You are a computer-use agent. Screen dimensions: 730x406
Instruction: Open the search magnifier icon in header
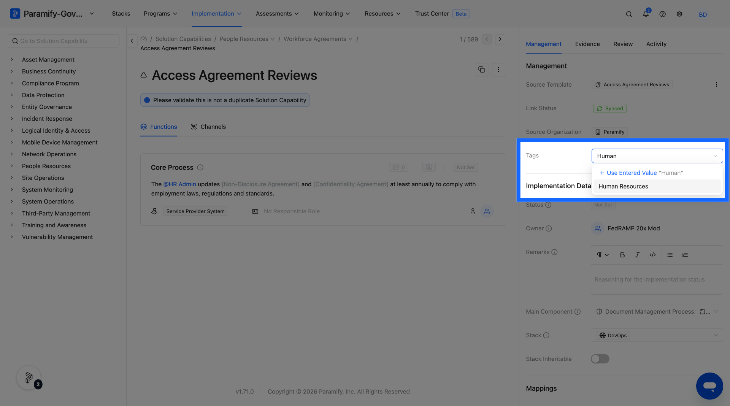(629, 14)
